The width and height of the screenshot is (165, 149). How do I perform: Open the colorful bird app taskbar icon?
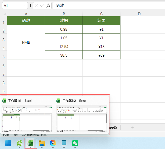click(53, 143)
